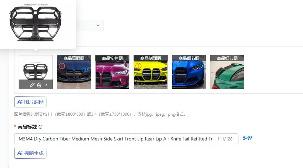303x168 pixels.
Task: Click the AI 标题生成 button
Action: 30,153
